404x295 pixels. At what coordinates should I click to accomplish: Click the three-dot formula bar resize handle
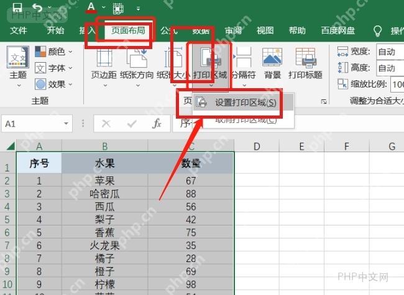tap(83, 124)
